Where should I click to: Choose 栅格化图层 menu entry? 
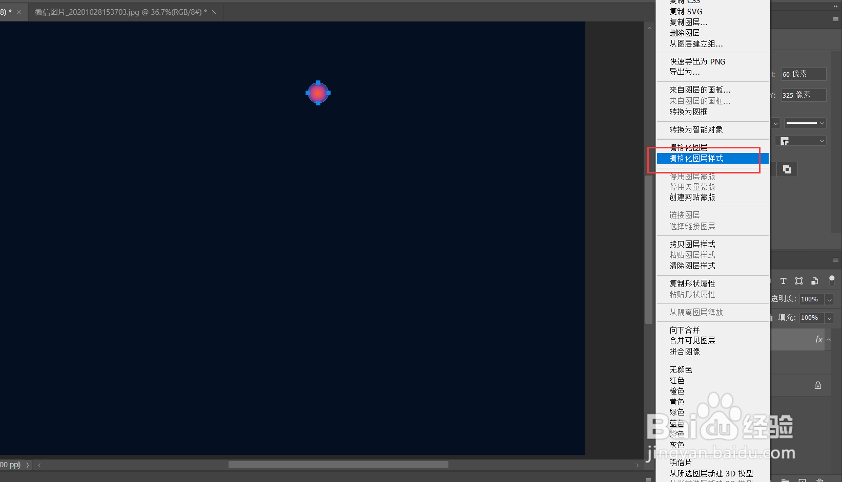tap(688, 147)
